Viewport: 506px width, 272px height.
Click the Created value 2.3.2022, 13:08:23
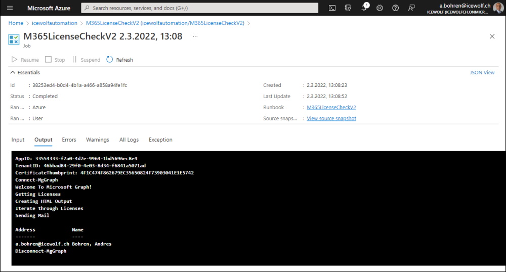[x=326, y=85]
